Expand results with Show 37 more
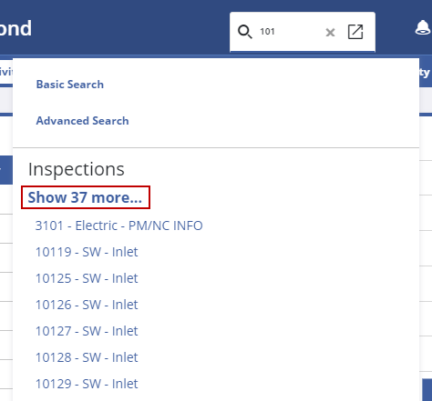Viewport: 432px width, 401px height. 85,197
